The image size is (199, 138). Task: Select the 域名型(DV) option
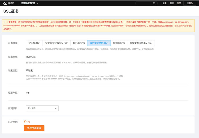[79, 43]
